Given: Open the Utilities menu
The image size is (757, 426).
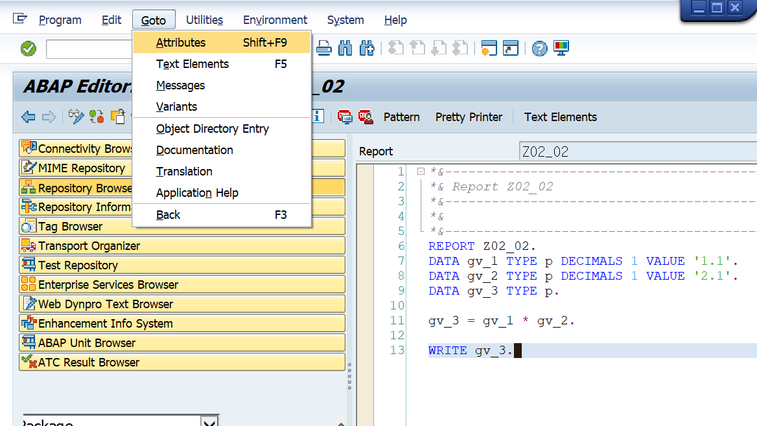Looking at the screenshot, I should [x=204, y=20].
